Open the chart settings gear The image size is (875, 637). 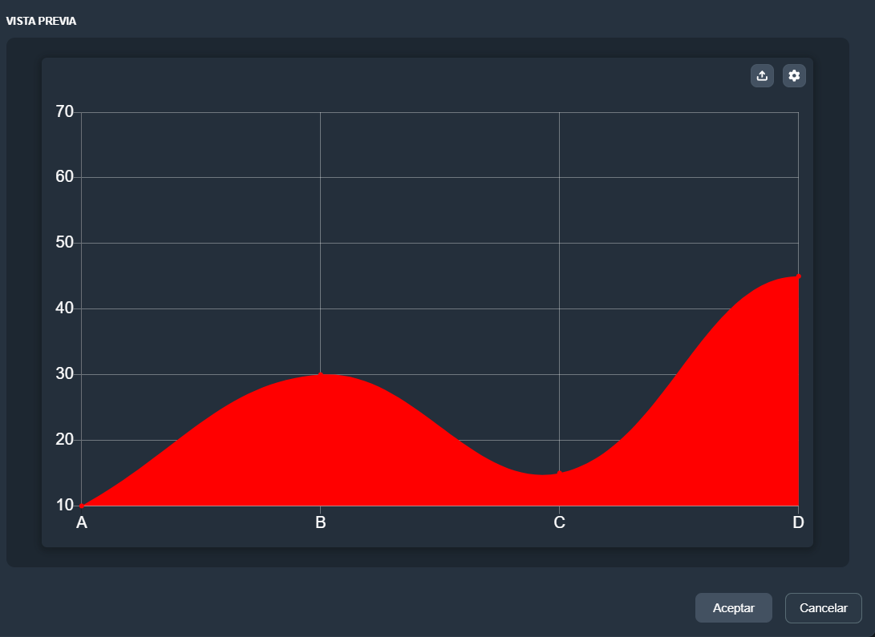(794, 76)
